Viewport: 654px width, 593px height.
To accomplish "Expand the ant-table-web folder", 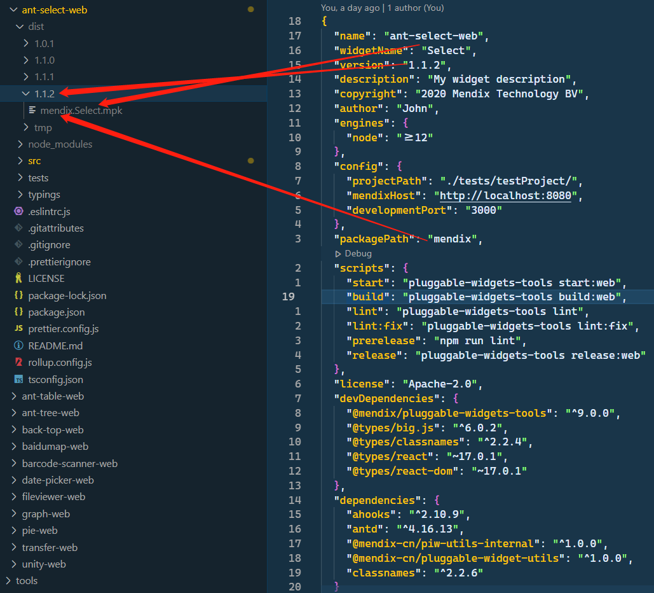I will click(x=52, y=396).
